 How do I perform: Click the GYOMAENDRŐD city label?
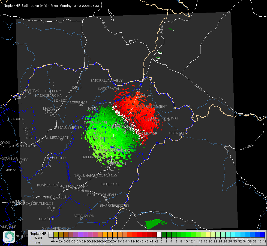[55, 228]
